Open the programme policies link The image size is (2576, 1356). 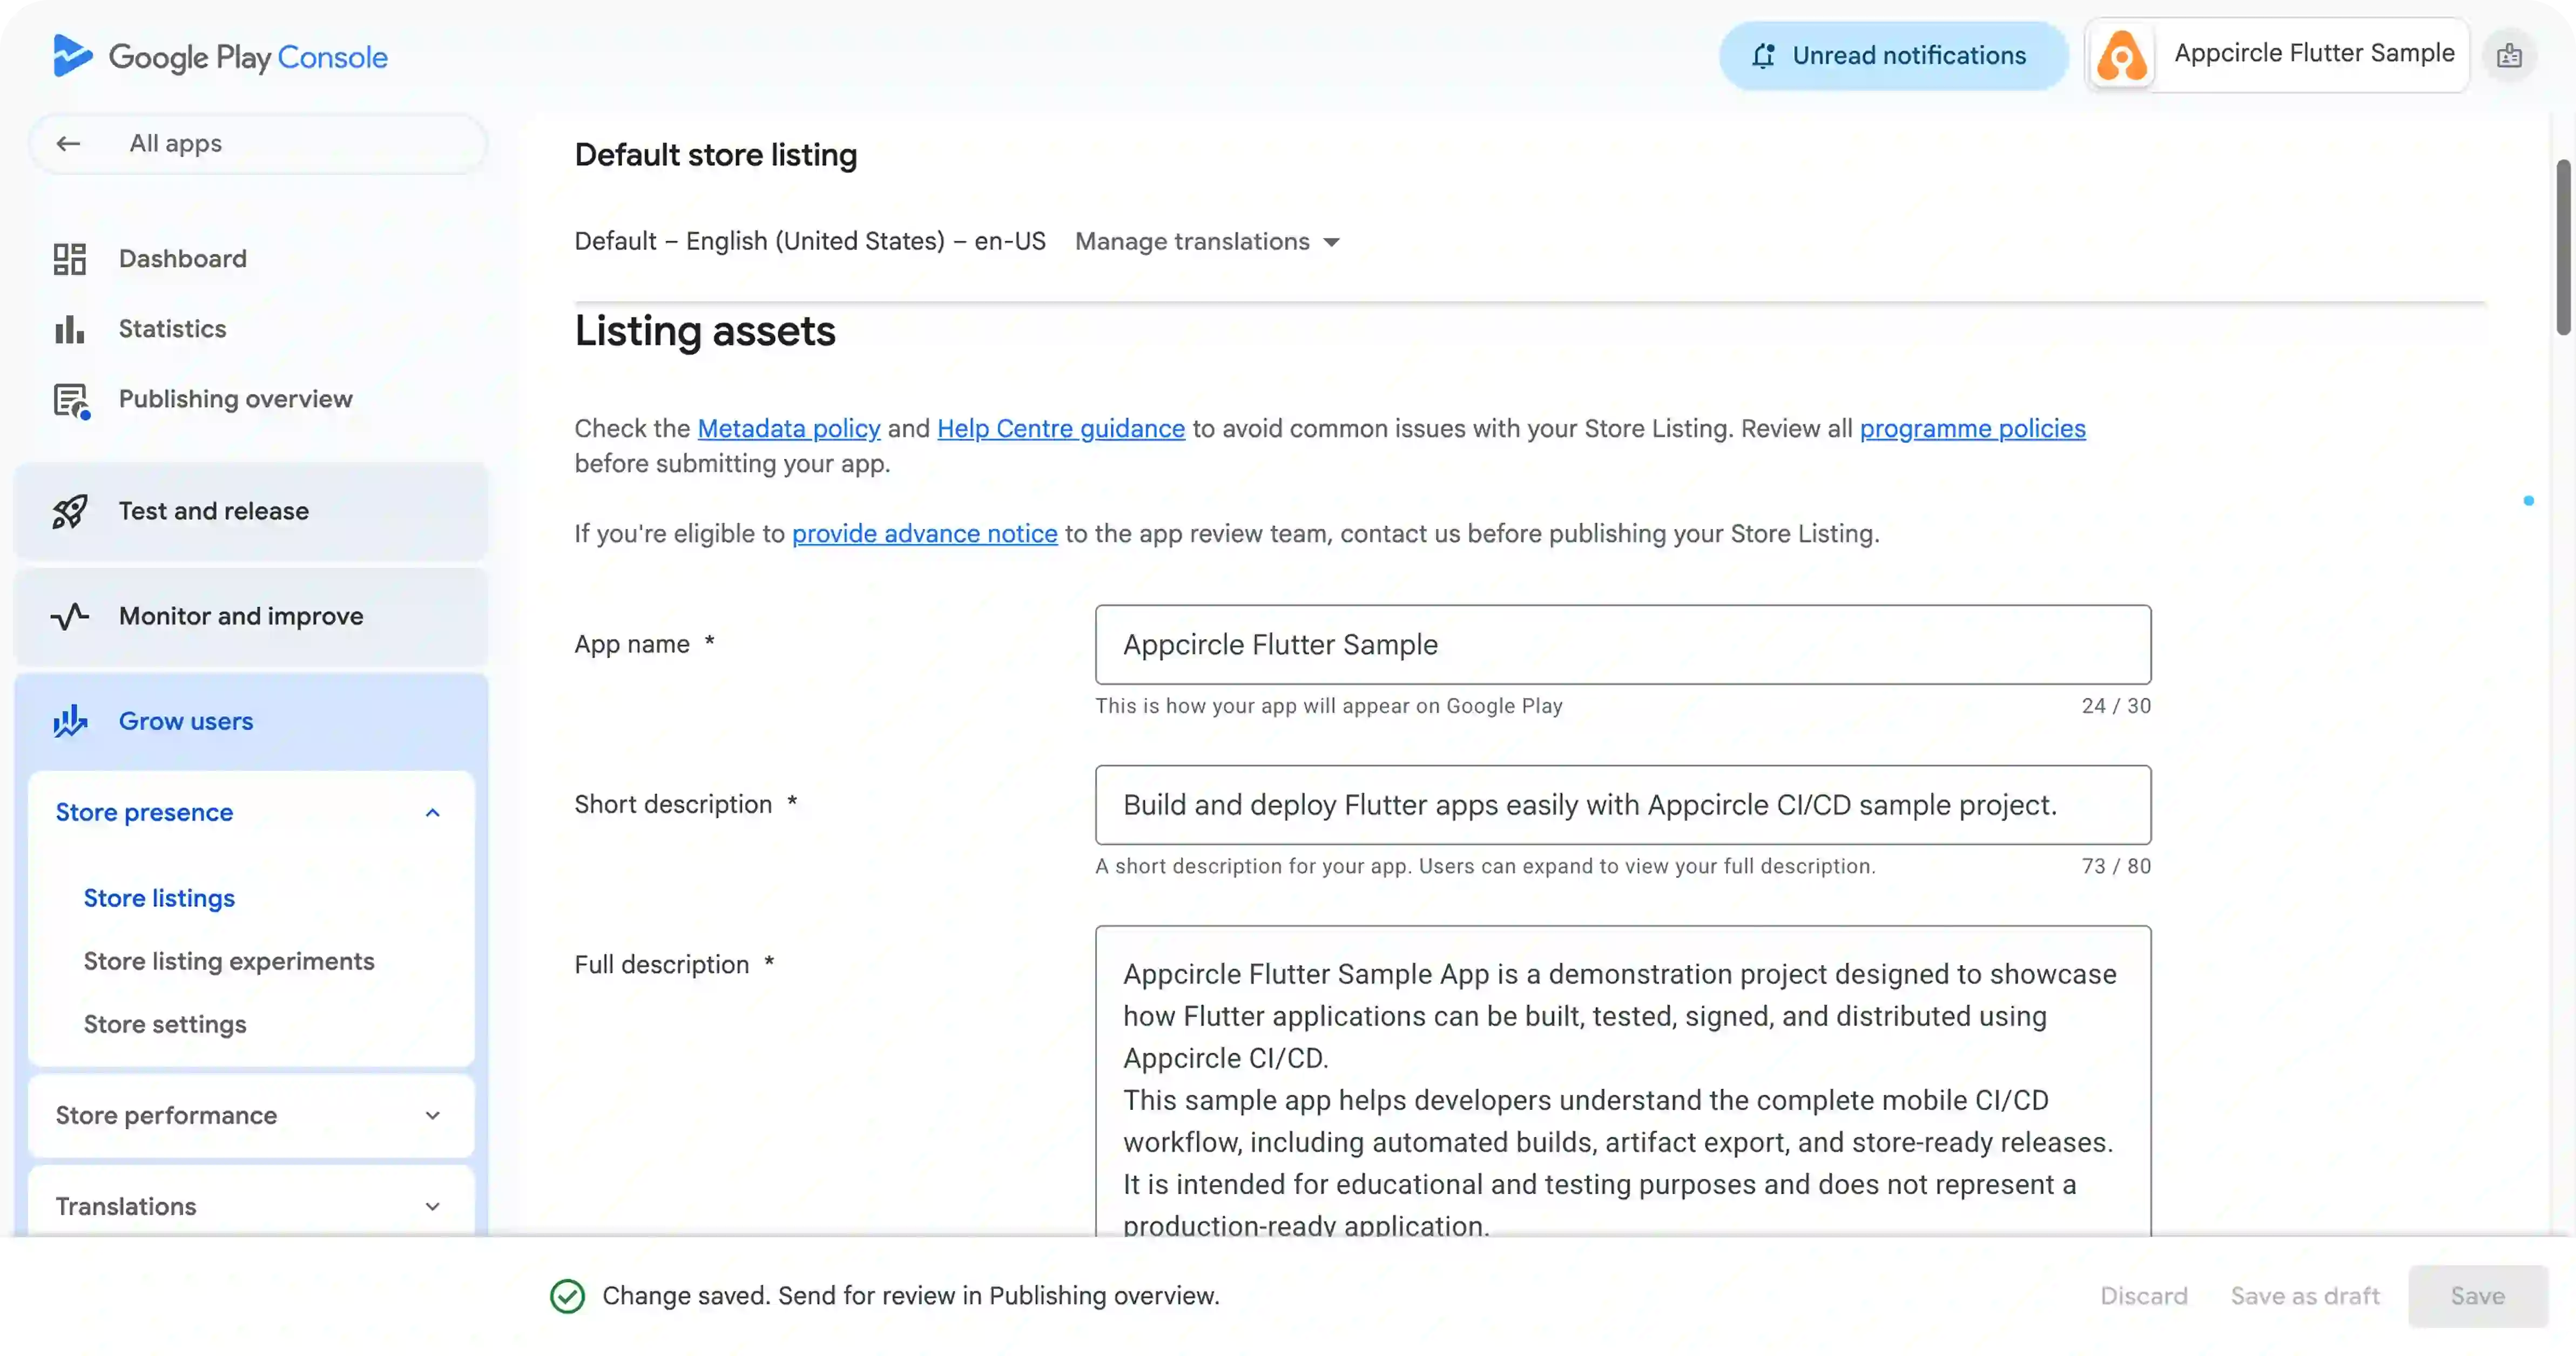click(x=1972, y=429)
